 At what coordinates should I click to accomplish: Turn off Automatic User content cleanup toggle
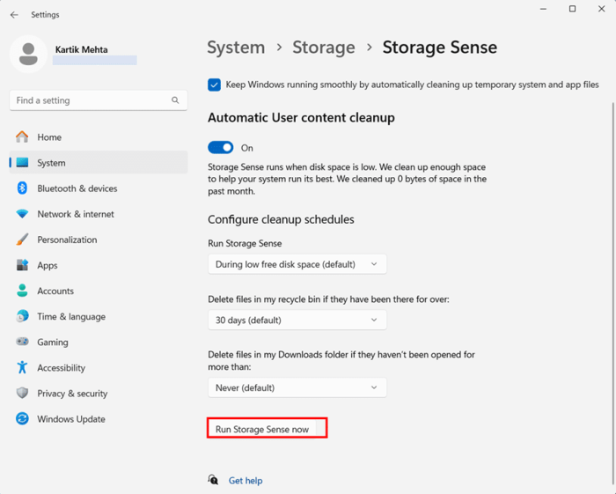(220, 148)
